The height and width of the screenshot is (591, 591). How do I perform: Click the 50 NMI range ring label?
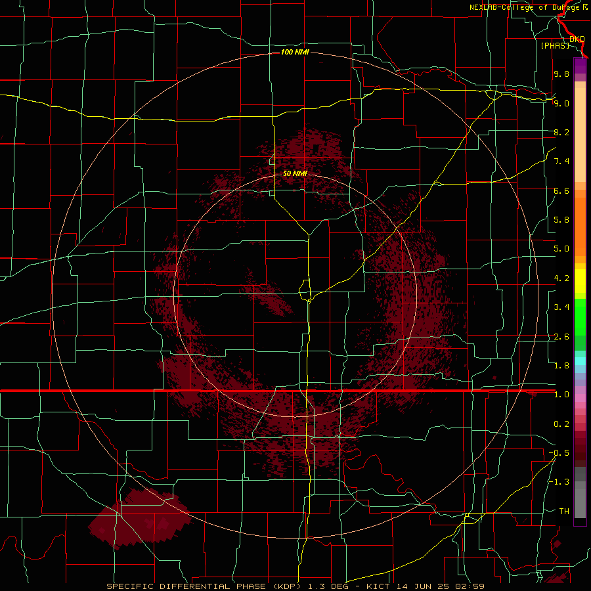click(295, 173)
